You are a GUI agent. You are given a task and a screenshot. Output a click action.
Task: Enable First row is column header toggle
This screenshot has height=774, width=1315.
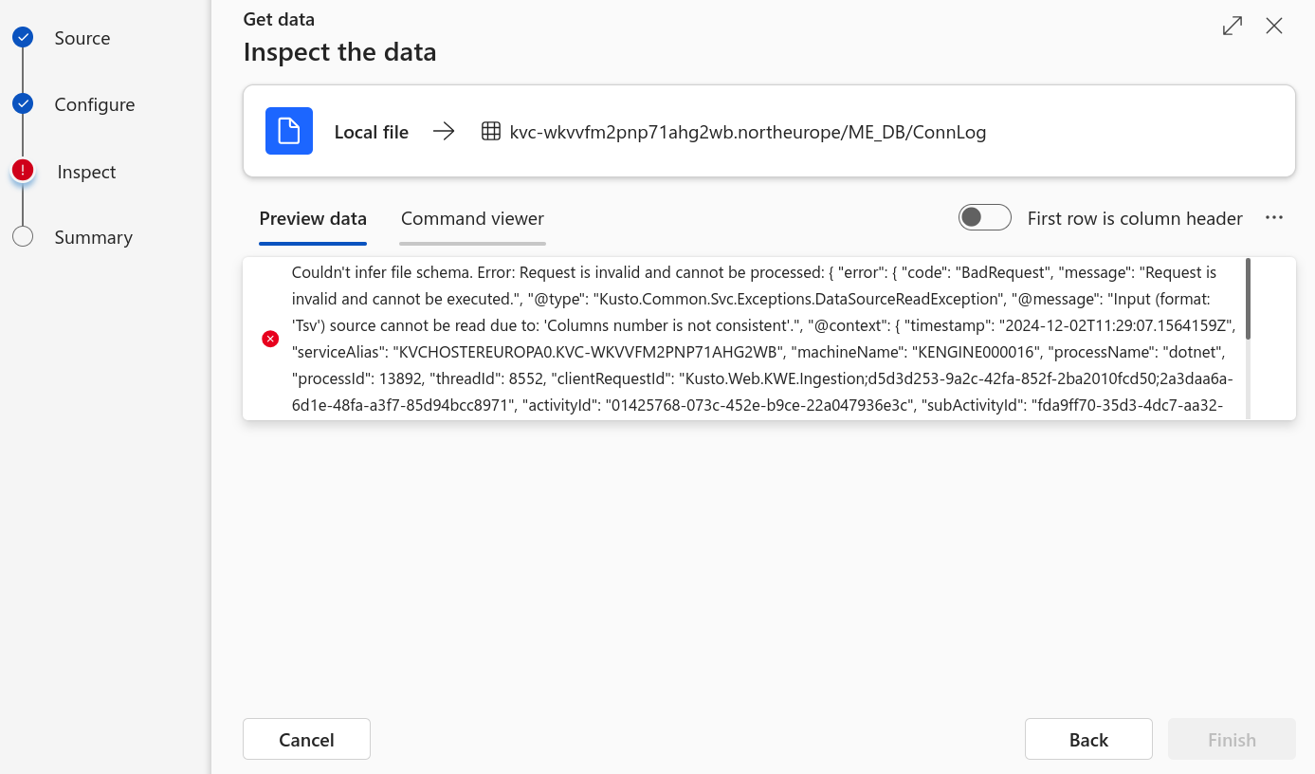tap(985, 218)
